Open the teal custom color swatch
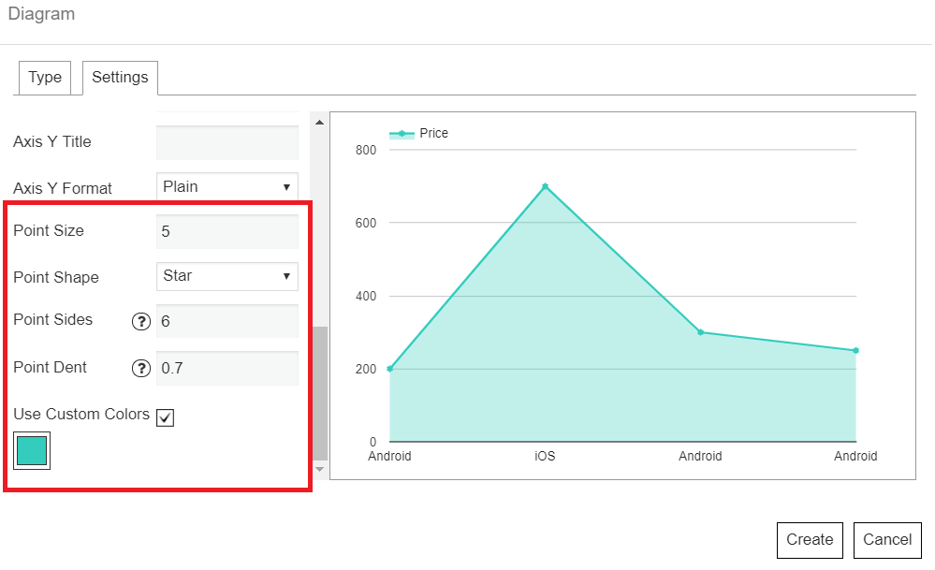 click(32, 451)
